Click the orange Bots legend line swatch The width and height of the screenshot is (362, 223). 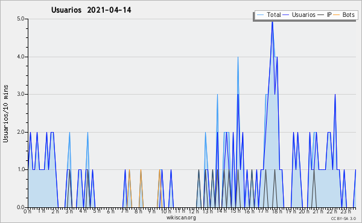tap(337, 15)
